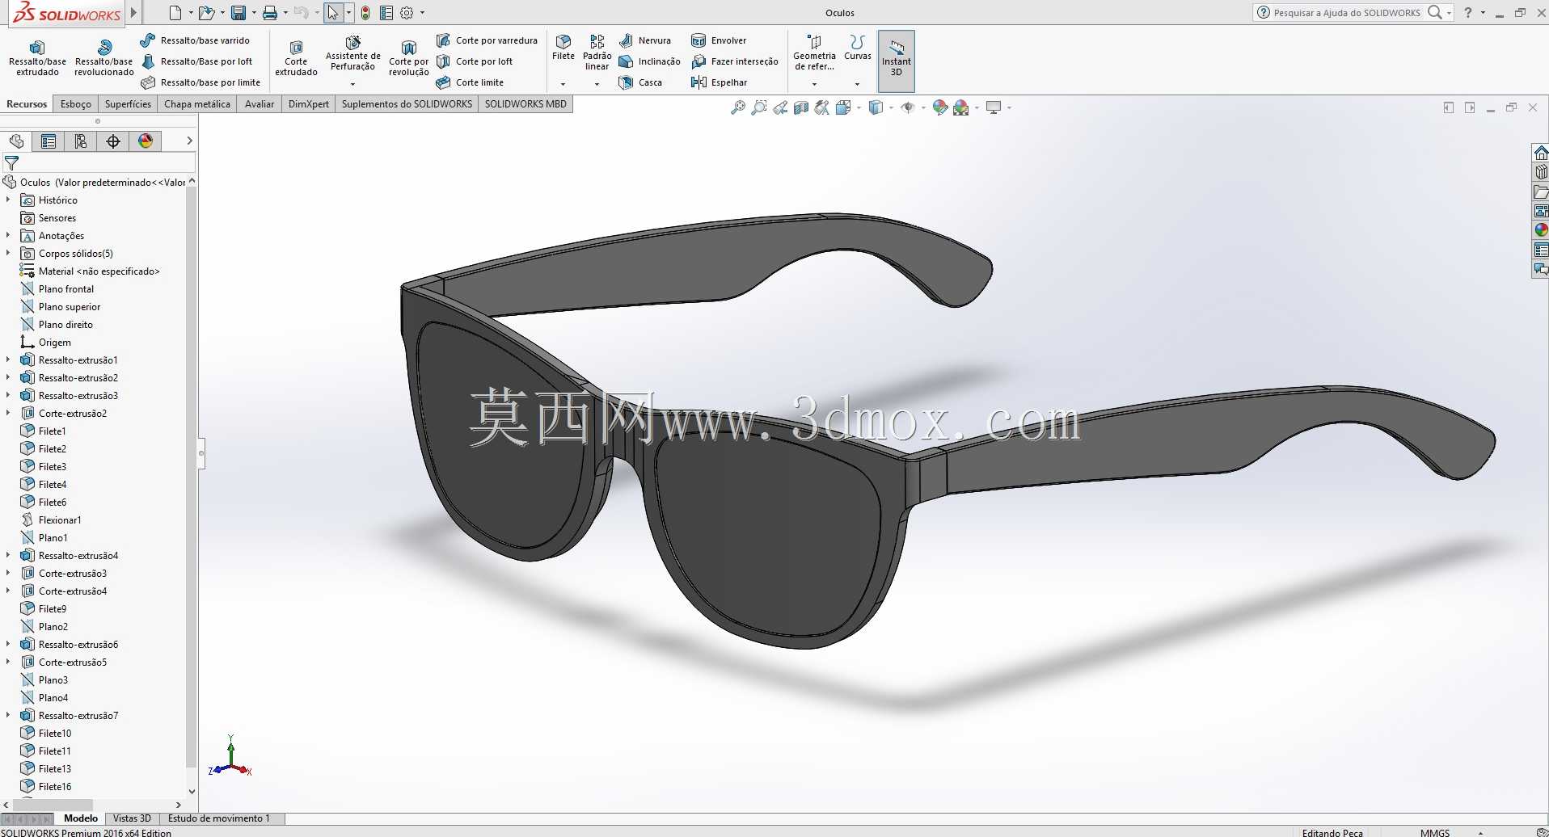Select Ressalto/base varrido tool
This screenshot has height=837, width=1549.
click(x=195, y=40)
